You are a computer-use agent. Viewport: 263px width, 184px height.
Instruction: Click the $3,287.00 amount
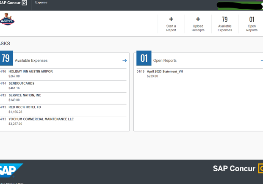pyautogui.click(x=15, y=124)
